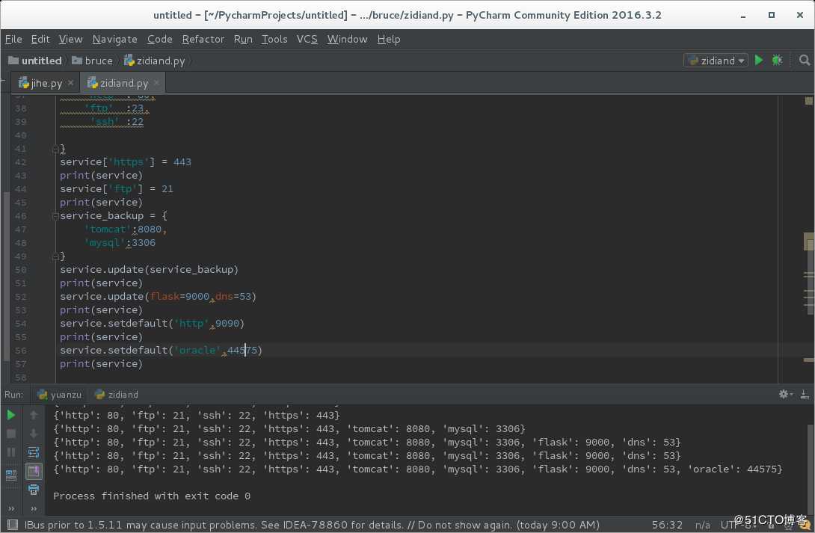Image resolution: width=815 pixels, height=533 pixels.
Task: Click the n/a line separator status entry
Action: pyautogui.click(x=703, y=525)
